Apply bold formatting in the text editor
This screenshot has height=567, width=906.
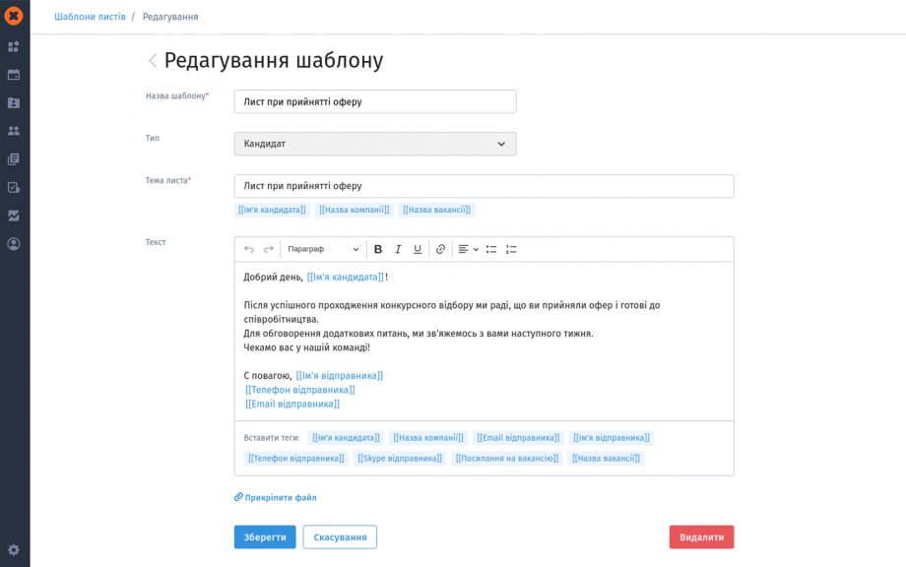click(x=377, y=249)
